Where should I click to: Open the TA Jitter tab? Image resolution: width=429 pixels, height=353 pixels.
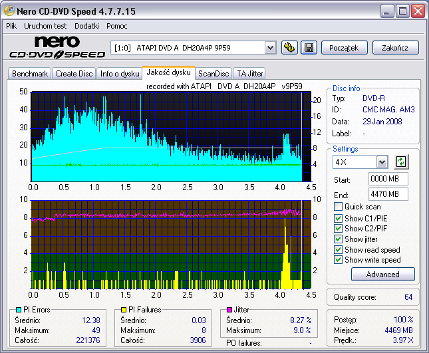[x=249, y=74]
